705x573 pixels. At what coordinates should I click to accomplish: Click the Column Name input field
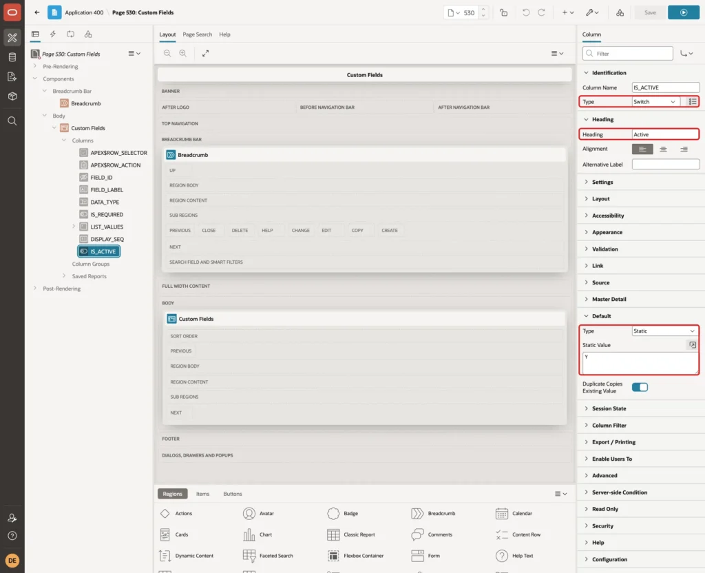click(666, 87)
